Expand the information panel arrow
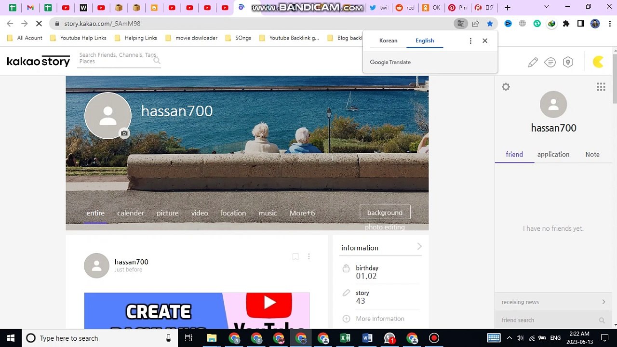The image size is (617, 347). point(419,247)
